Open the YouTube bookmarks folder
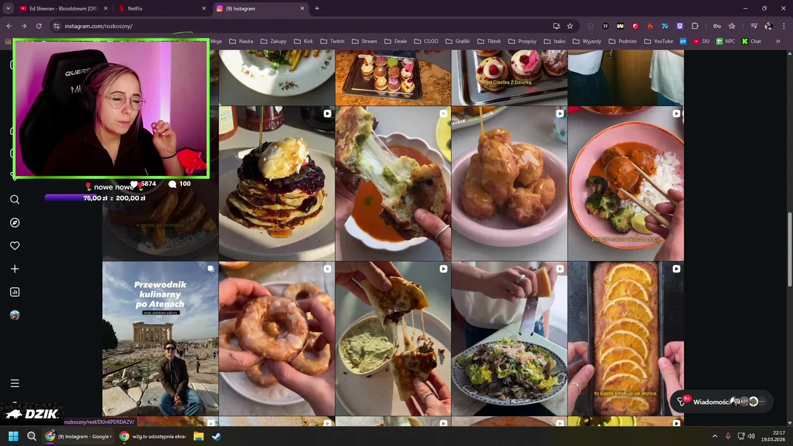This screenshot has width=793, height=446. pos(659,42)
